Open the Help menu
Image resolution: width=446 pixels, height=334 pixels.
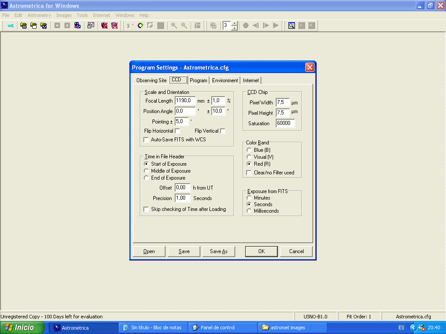144,15
